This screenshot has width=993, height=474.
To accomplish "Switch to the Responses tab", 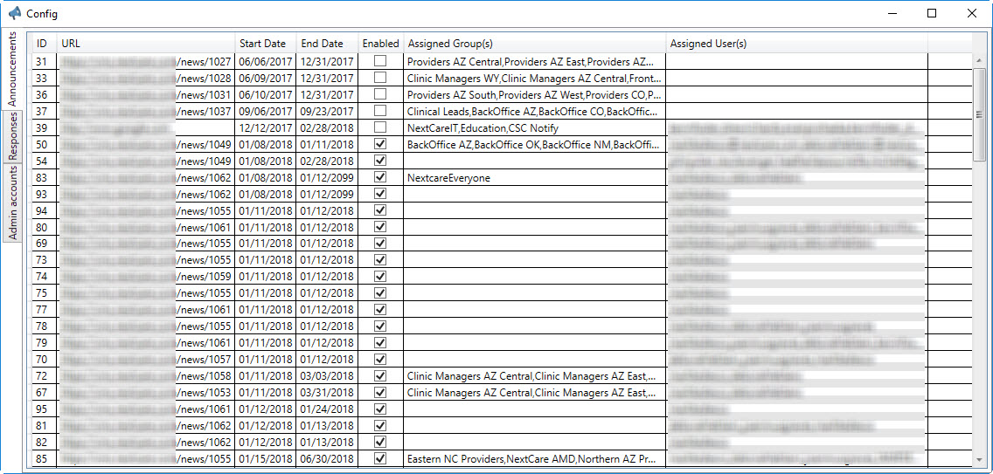I will tap(13, 136).
